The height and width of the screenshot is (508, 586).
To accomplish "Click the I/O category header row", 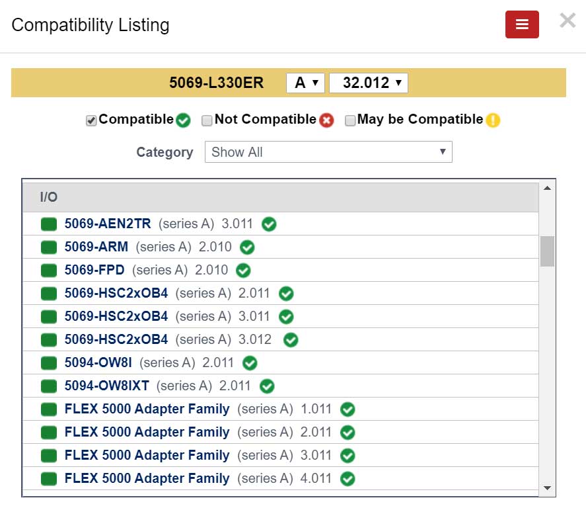I will (281, 197).
